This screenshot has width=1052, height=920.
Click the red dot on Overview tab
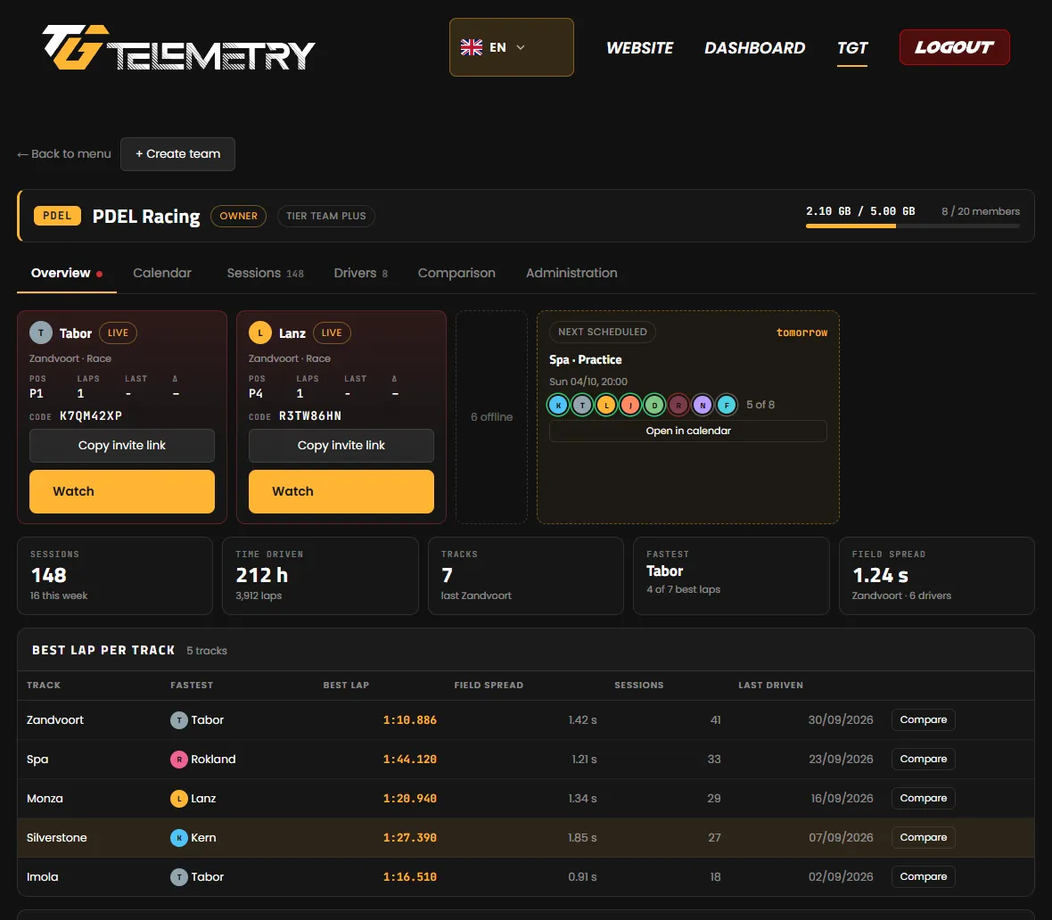coord(99,274)
